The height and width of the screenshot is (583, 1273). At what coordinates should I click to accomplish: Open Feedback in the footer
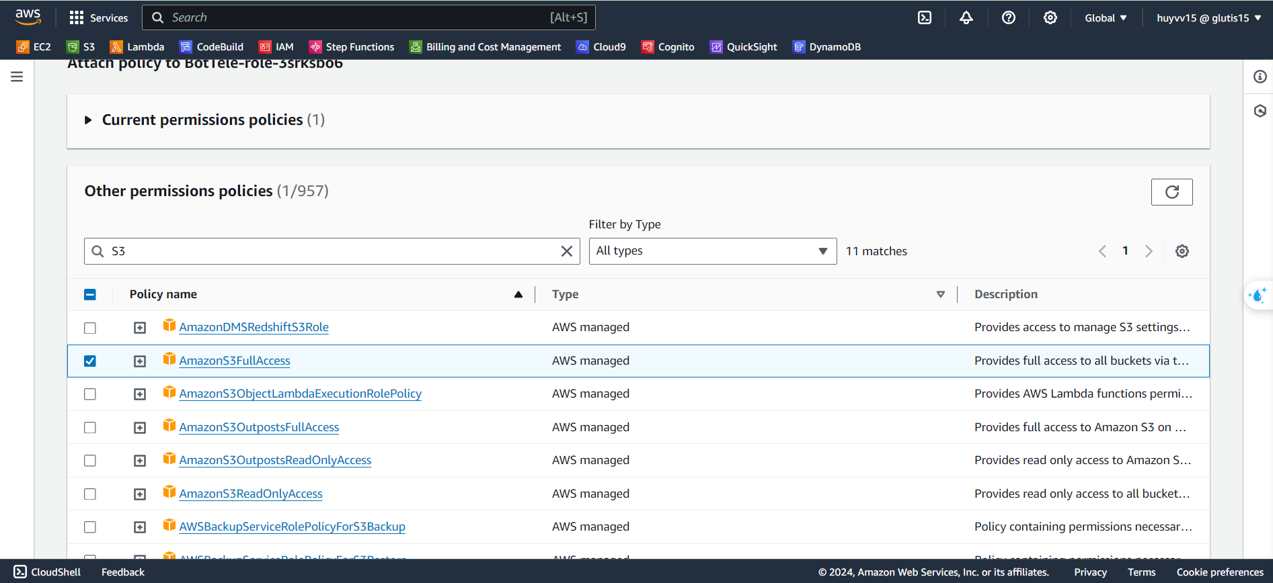pyautogui.click(x=123, y=572)
